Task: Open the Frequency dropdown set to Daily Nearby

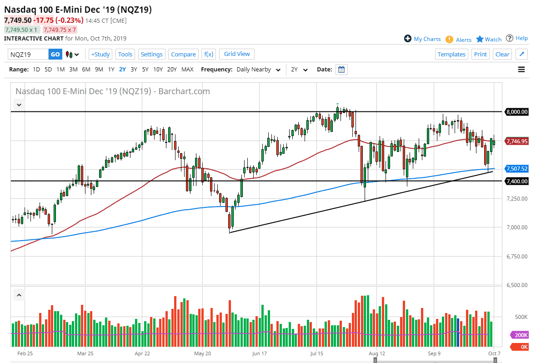Action: [257, 69]
